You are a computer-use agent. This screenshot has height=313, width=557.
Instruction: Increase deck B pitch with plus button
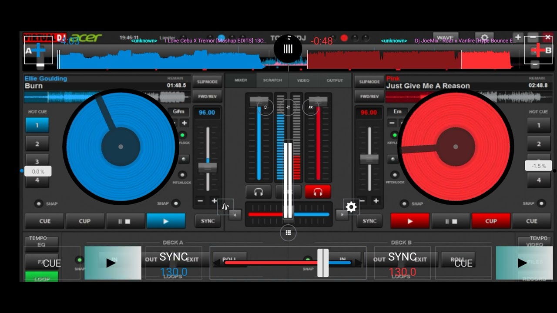376,201
